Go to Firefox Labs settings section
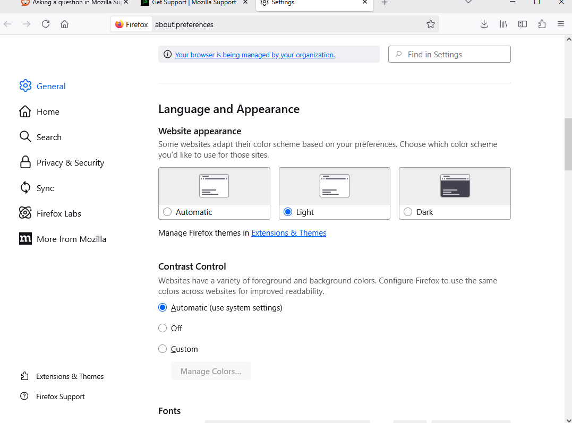Image resolution: width=572 pixels, height=423 pixels. click(58, 214)
